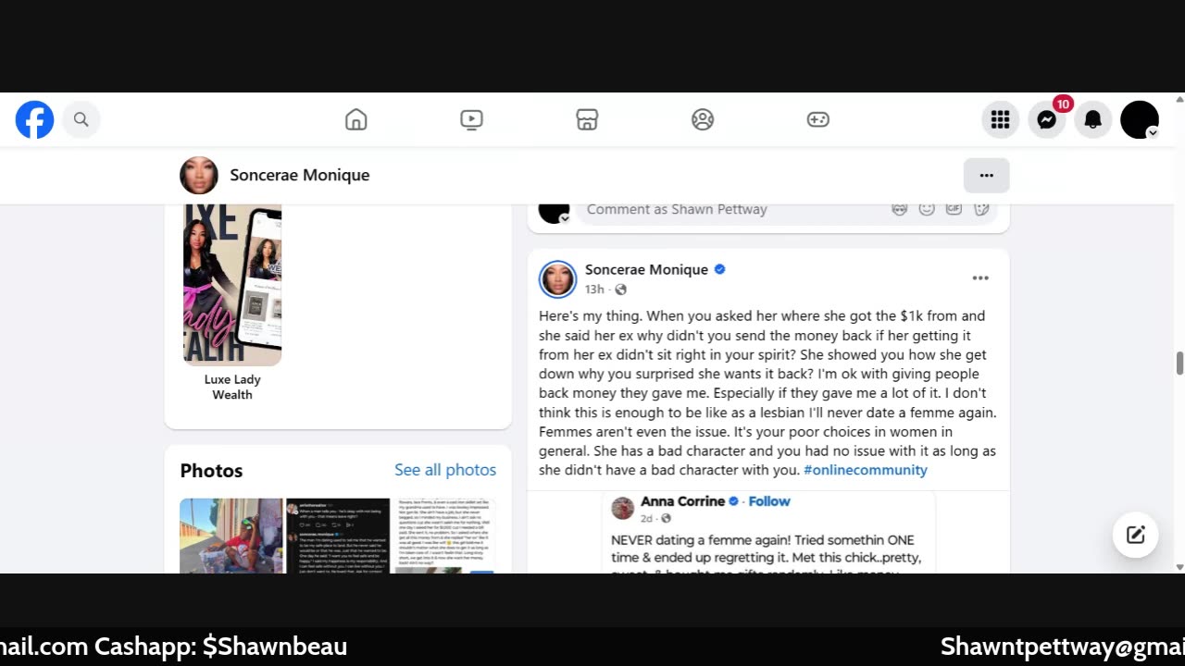Open Messenger with 10 notifications
The image size is (1185, 666).
click(1047, 119)
